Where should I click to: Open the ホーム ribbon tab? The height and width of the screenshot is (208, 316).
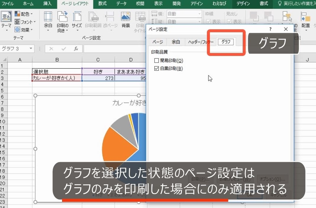(28, 4)
